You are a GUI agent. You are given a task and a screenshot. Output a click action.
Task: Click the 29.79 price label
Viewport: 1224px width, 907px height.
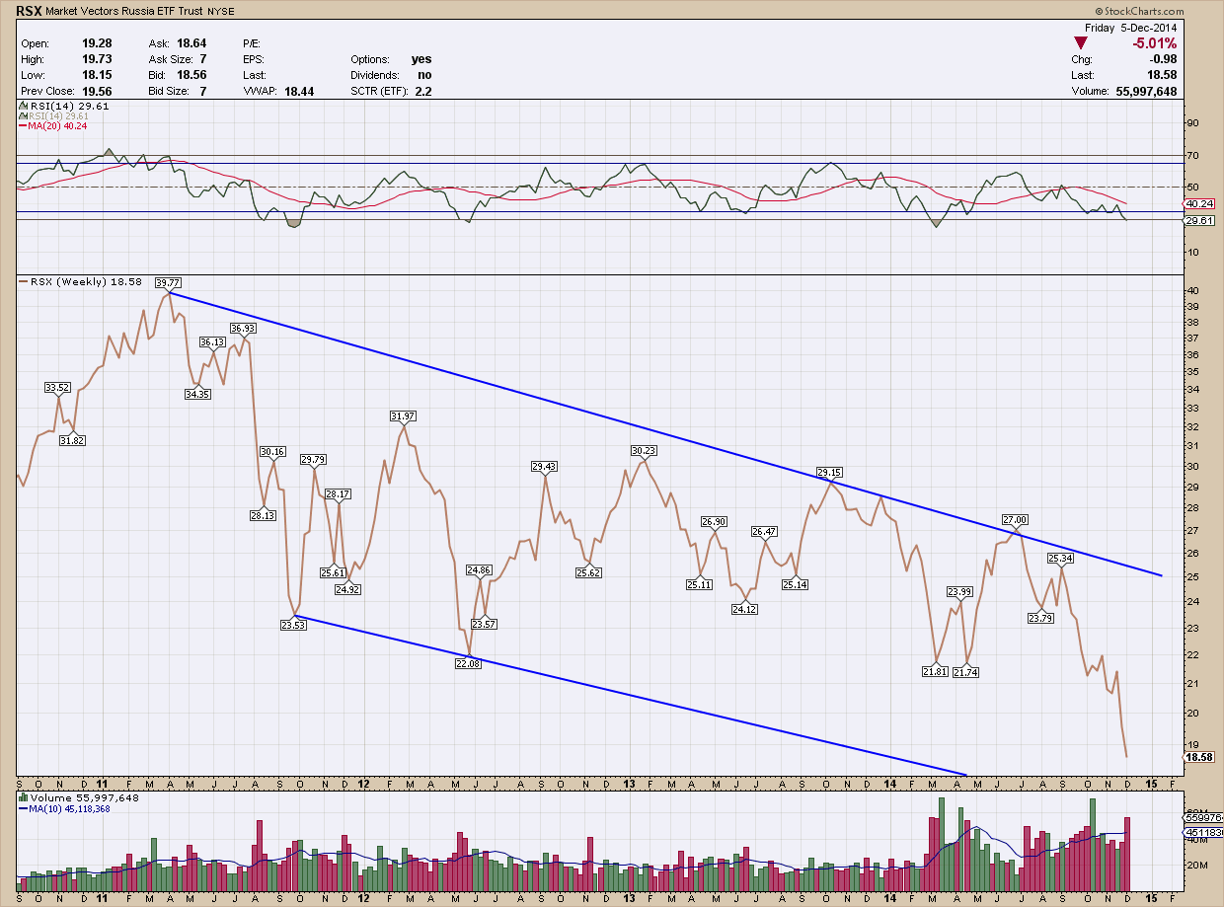point(313,459)
